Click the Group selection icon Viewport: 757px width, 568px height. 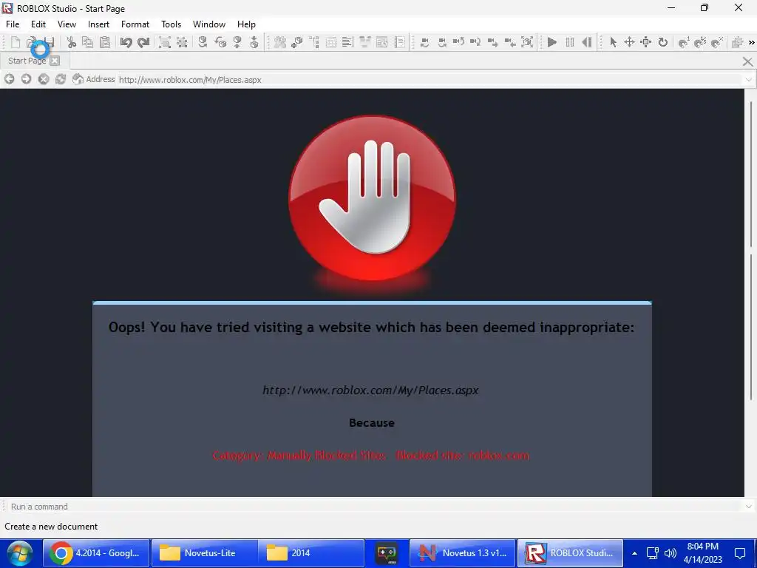pyautogui.click(x=165, y=42)
